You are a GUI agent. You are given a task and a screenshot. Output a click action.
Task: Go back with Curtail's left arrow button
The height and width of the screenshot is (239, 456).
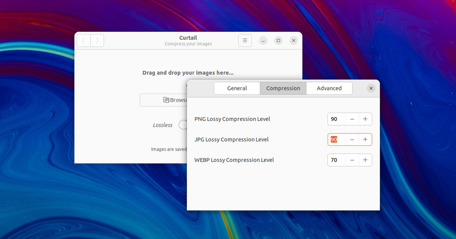[84, 41]
